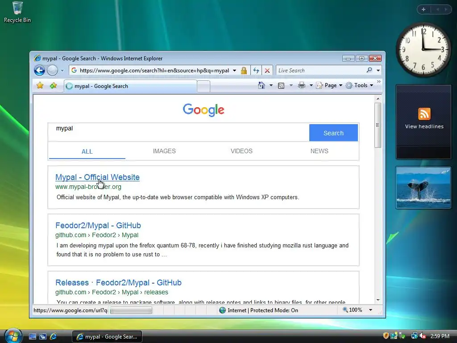Add gadgets with the sidebar plus button

(x=424, y=9)
